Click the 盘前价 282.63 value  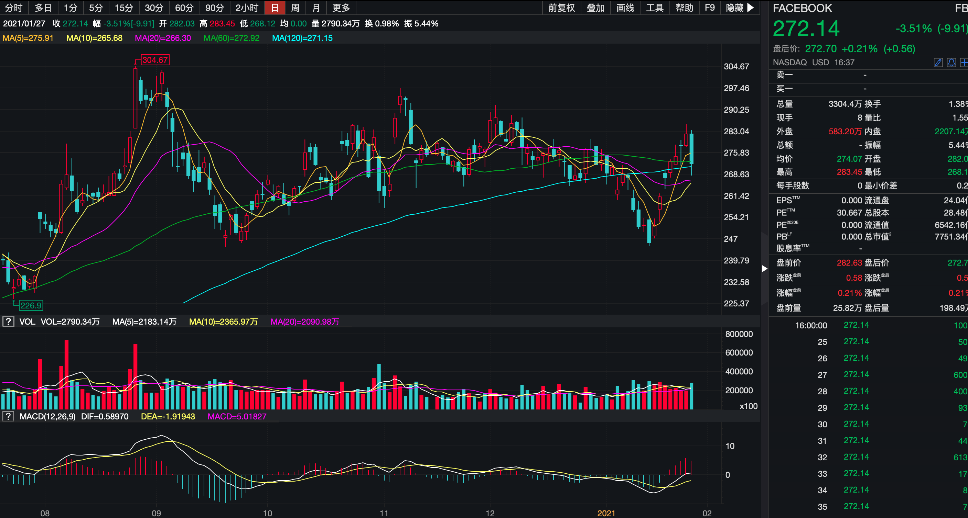[x=849, y=263]
